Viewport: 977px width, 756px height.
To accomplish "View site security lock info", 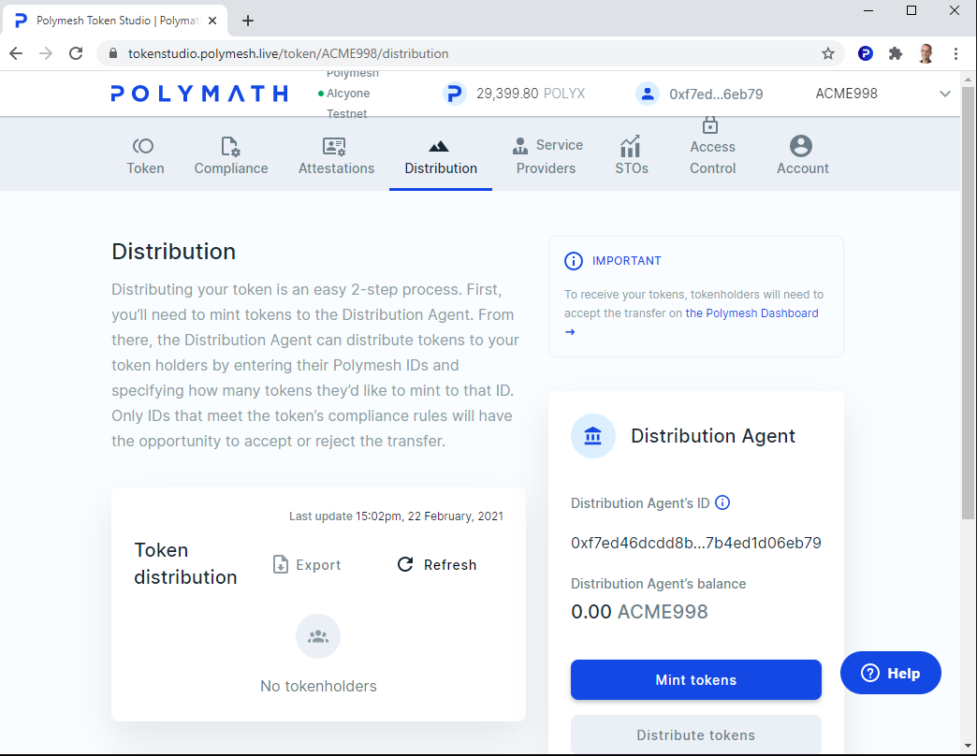I will coord(113,53).
